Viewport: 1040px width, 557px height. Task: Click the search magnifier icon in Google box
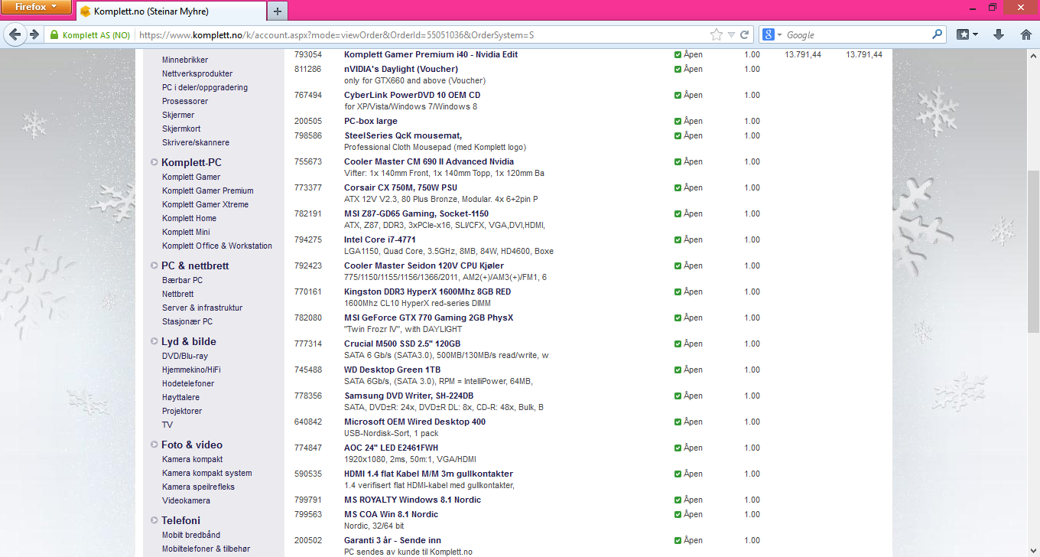point(938,34)
